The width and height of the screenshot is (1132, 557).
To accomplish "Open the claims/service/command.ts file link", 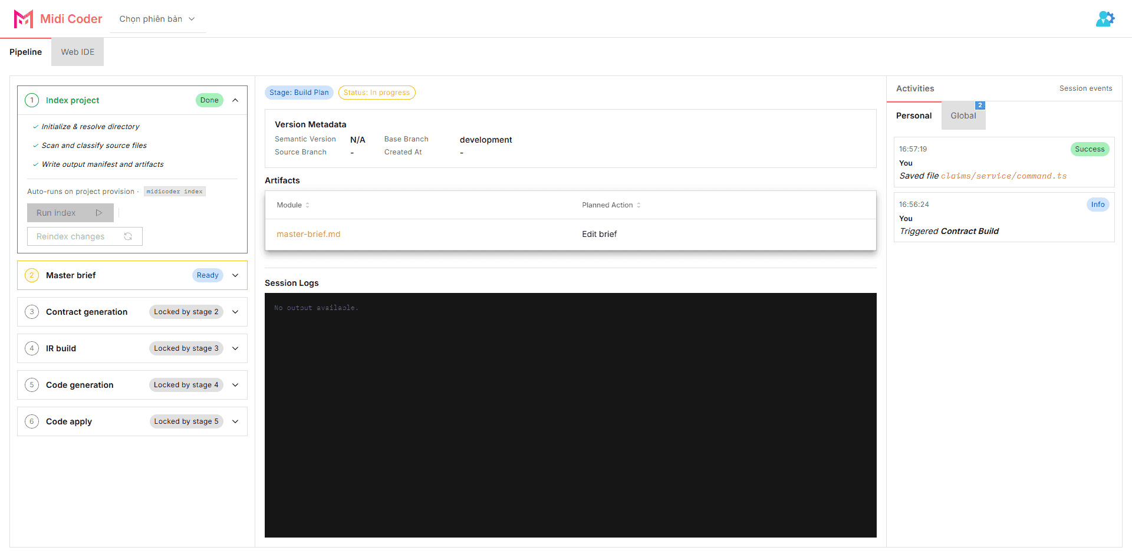I will coord(1003,176).
